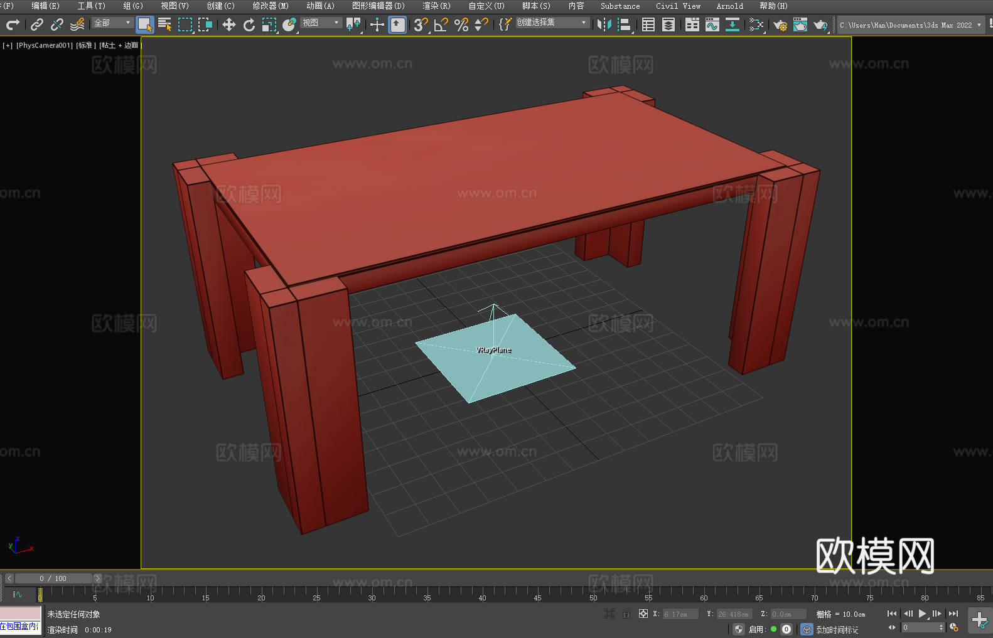The width and height of the screenshot is (993, 638).
Task: Open the Civil View menu
Action: click(678, 6)
